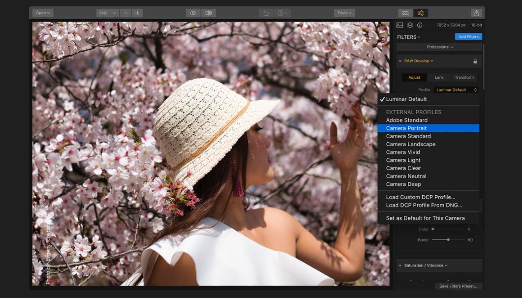This screenshot has width=522, height=298.
Task: Show the histogram panel icon
Action: 399,25
